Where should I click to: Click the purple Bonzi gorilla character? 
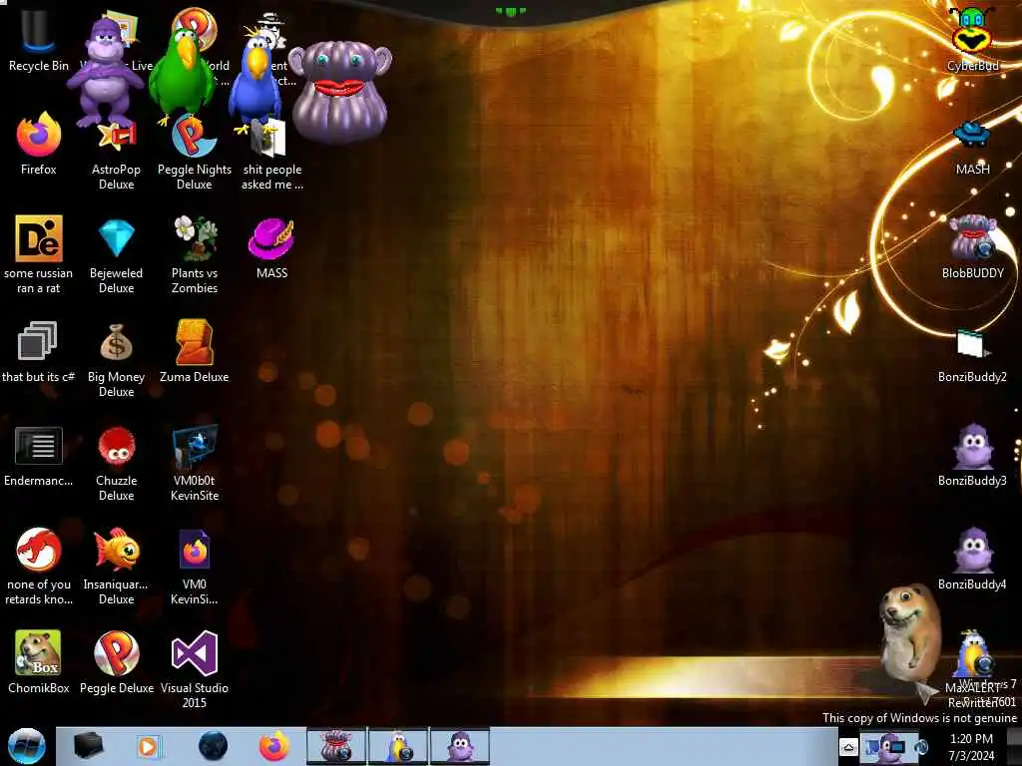coord(104,72)
